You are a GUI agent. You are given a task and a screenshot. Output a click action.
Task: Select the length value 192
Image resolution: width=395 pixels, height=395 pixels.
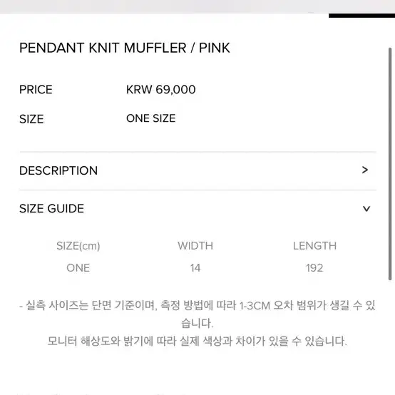point(314,268)
